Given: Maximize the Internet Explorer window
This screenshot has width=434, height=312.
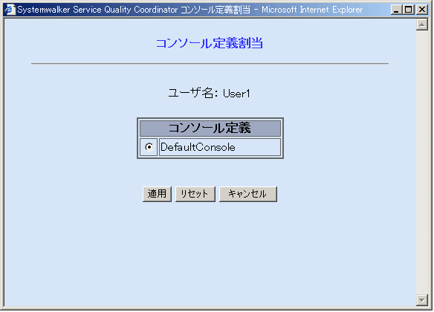Looking at the screenshot, I should tap(408, 10).
